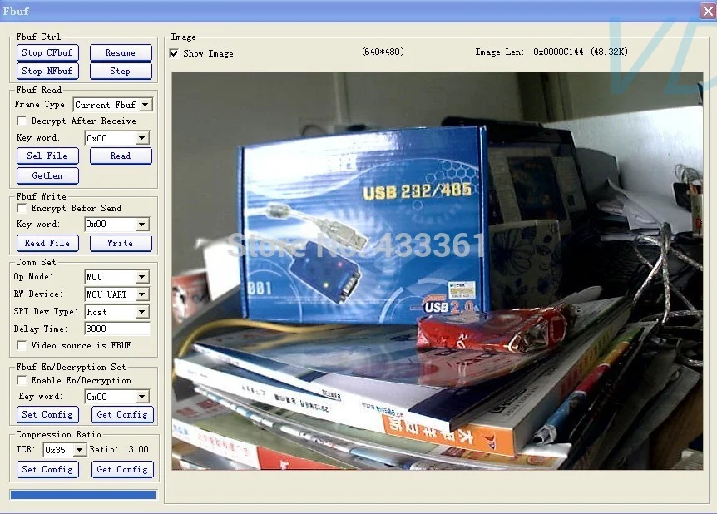Click Read File under Fbuf Write
Viewport: 717px width, 514px height.
(x=47, y=242)
